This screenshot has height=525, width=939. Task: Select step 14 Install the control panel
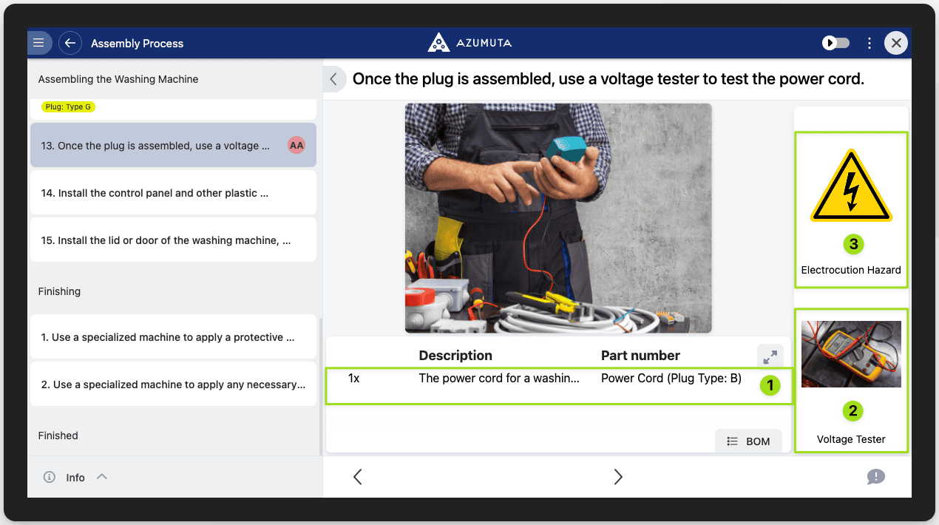[173, 193]
